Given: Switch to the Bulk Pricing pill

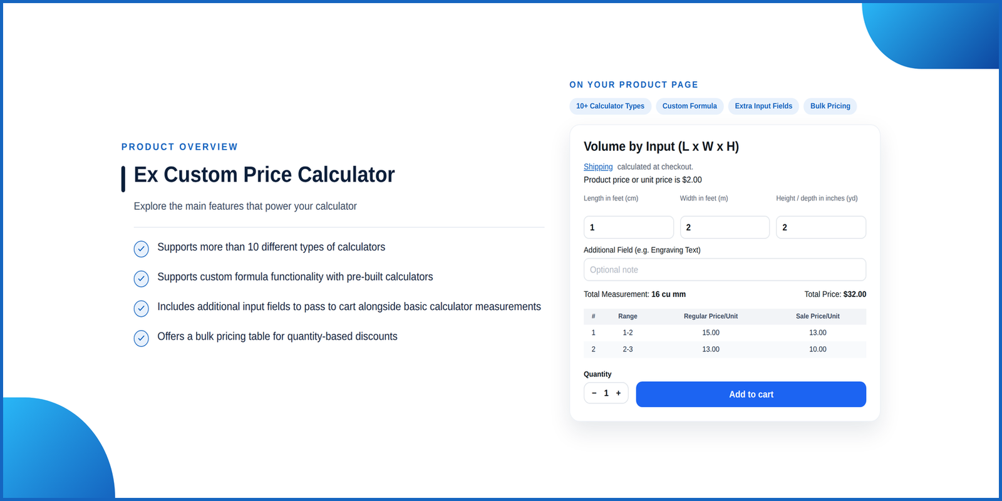Looking at the screenshot, I should click(x=830, y=106).
